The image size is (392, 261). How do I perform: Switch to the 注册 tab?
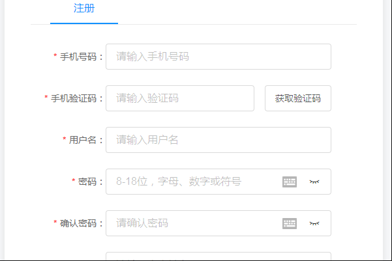pos(84,8)
